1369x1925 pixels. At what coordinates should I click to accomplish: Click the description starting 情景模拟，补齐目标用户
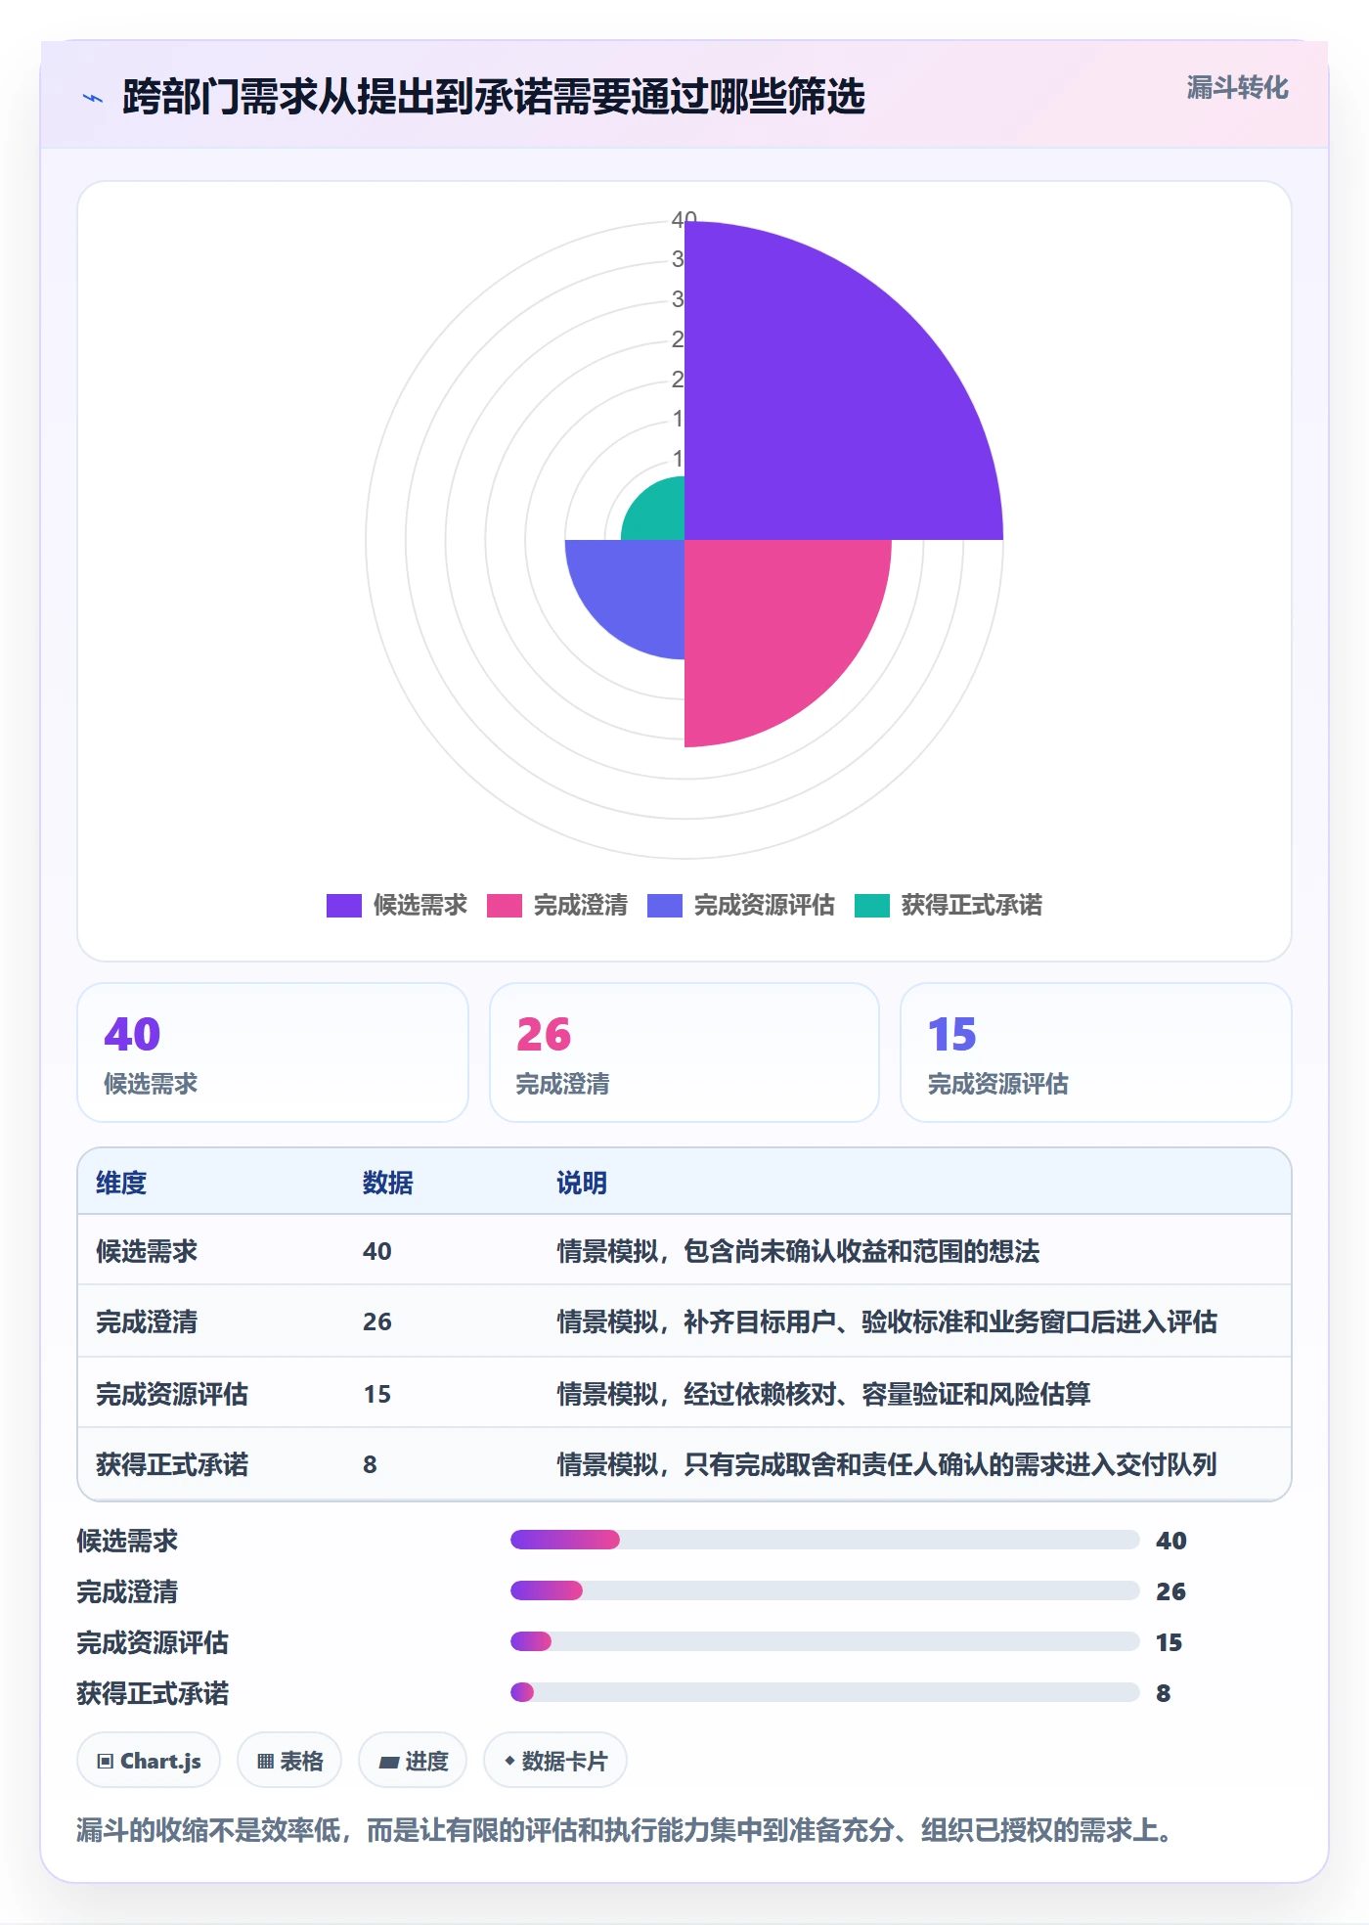point(887,1321)
